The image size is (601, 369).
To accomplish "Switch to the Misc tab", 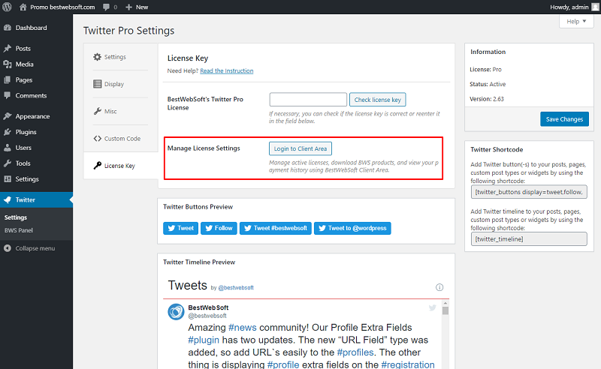I will [120, 111].
